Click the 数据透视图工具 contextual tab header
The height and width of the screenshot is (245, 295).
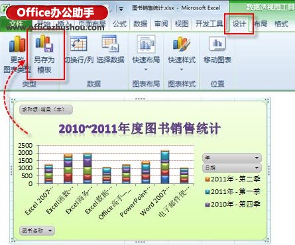click(x=270, y=7)
